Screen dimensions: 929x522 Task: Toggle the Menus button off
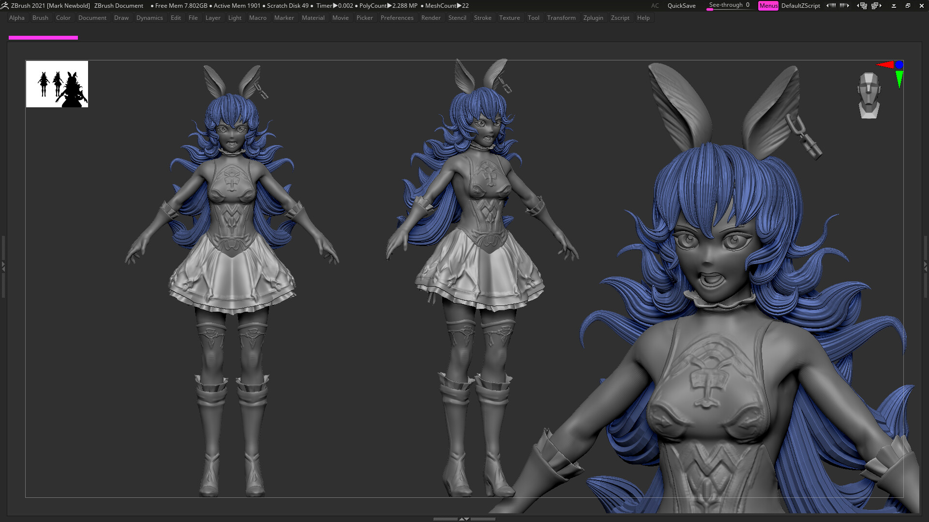point(768,6)
